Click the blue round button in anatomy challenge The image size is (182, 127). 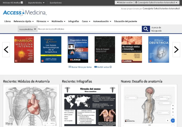(x=173, y=121)
